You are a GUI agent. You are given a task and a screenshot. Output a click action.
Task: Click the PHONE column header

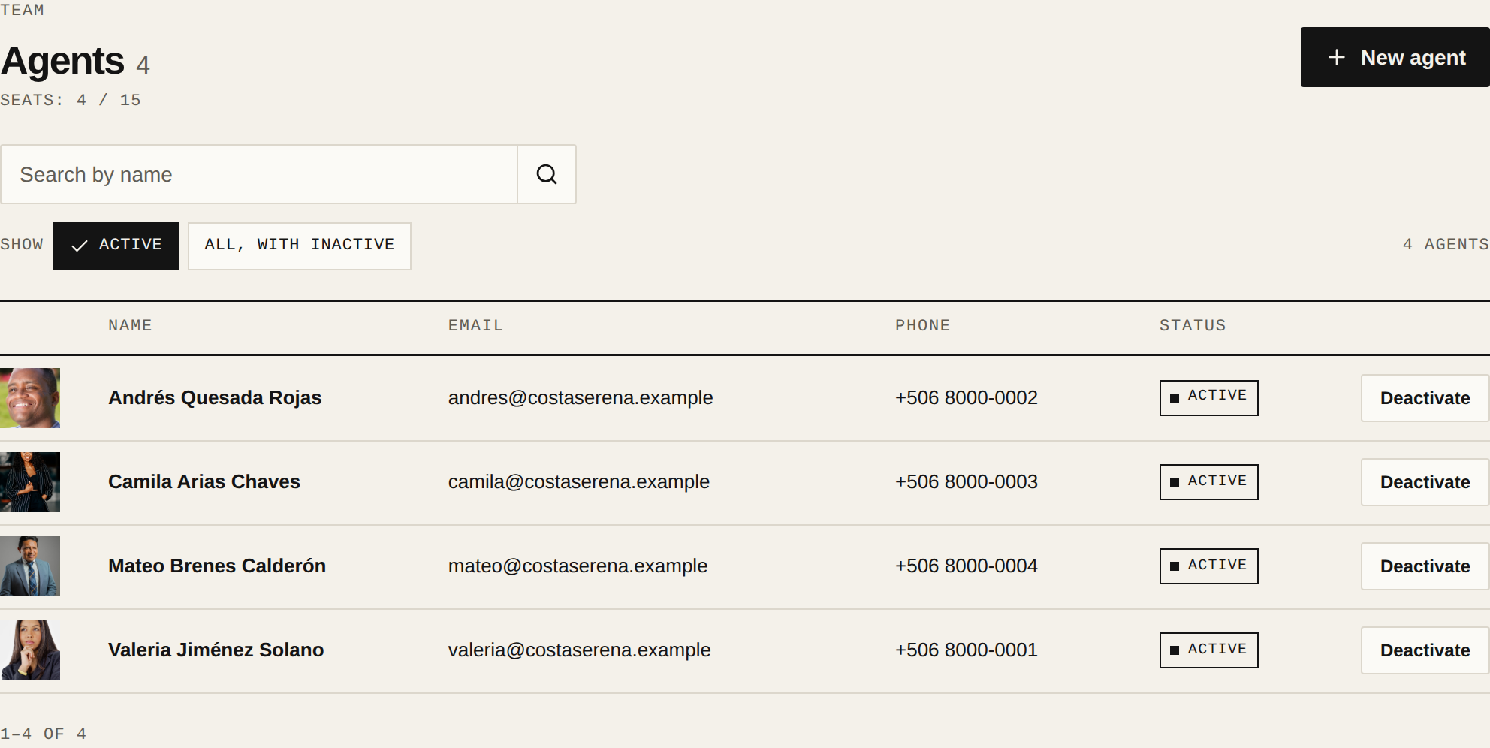[x=922, y=325]
